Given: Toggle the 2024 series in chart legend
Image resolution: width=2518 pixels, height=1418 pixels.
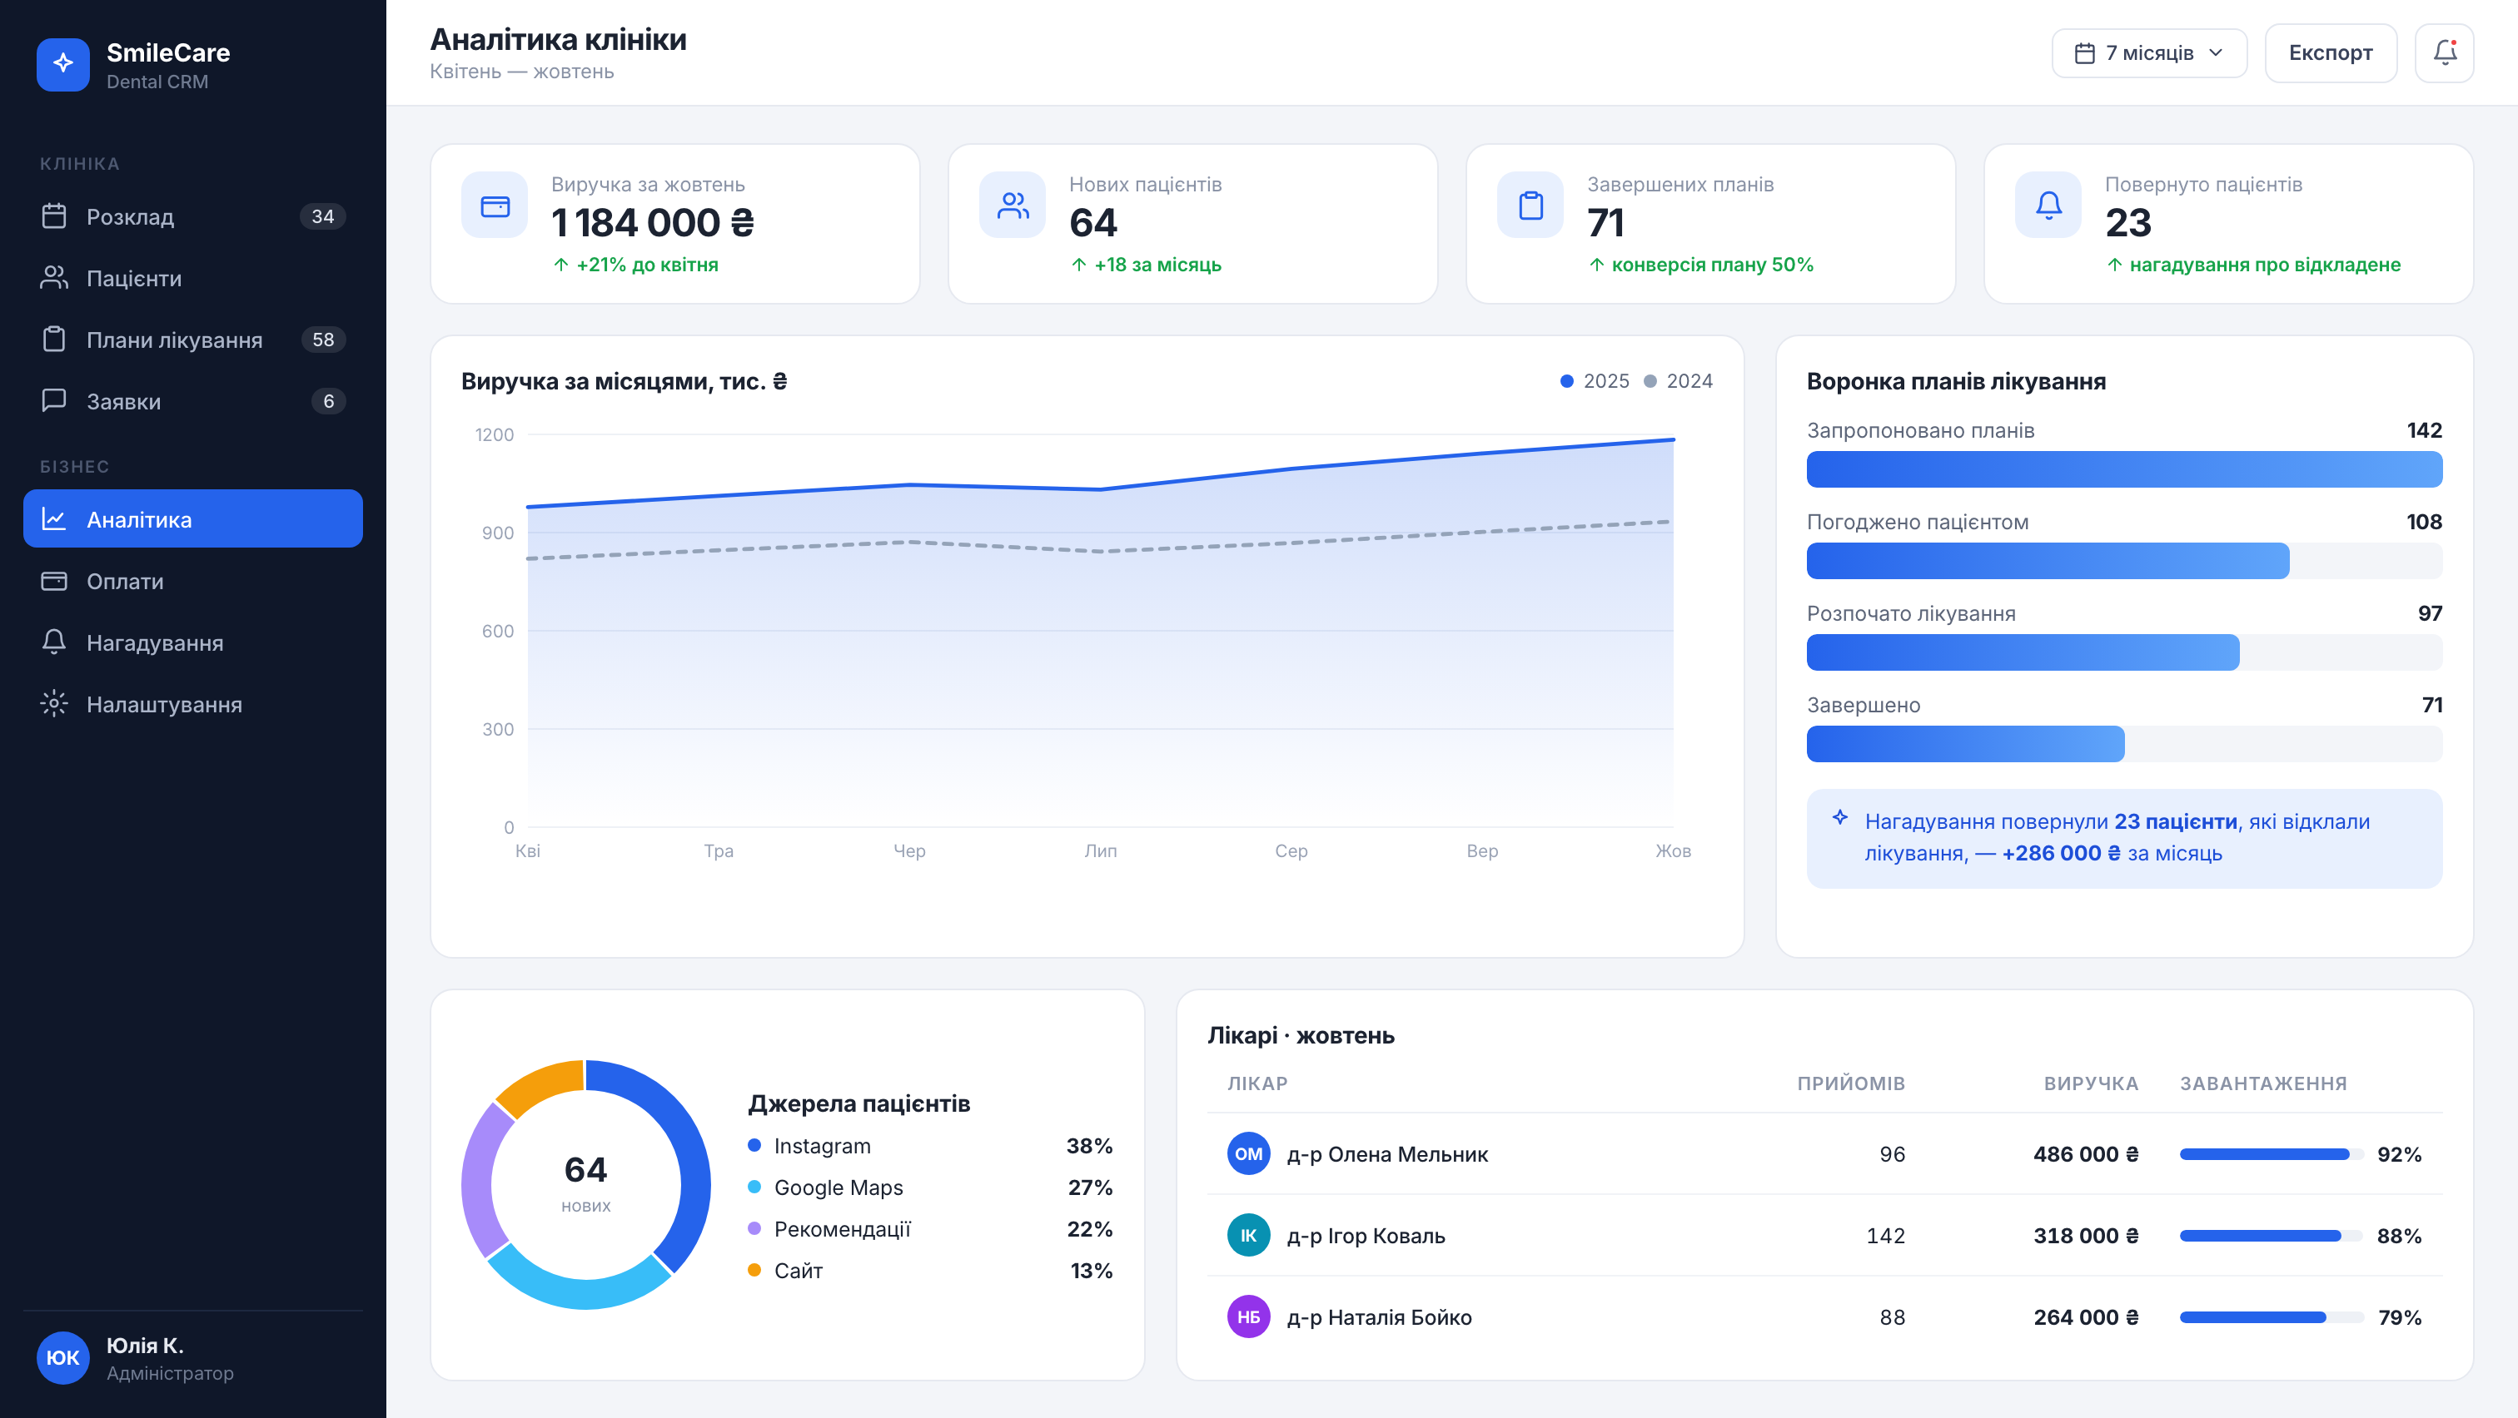Looking at the screenshot, I should [1679, 381].
